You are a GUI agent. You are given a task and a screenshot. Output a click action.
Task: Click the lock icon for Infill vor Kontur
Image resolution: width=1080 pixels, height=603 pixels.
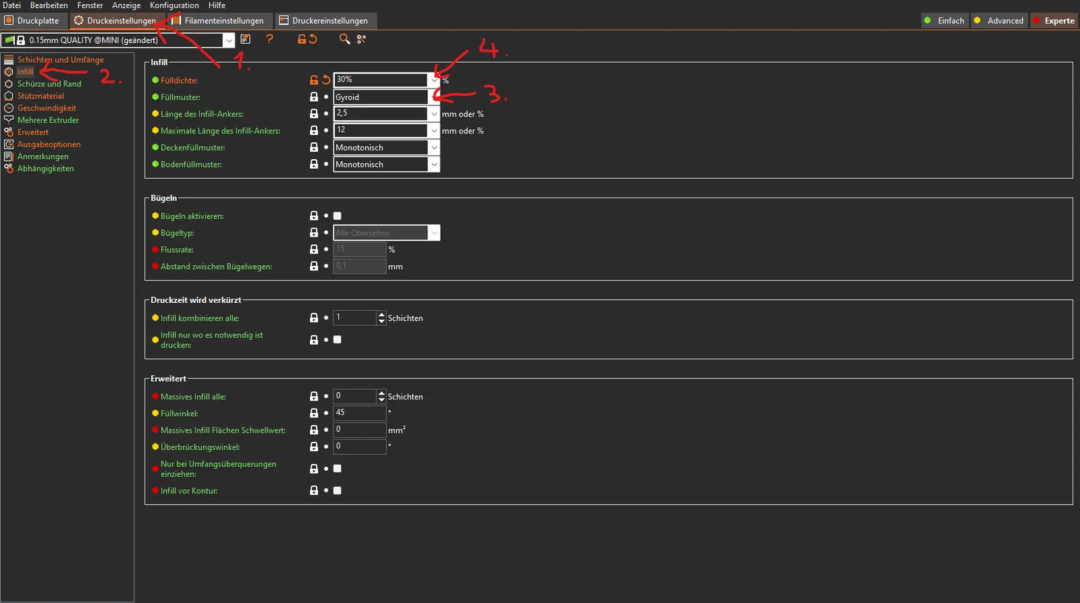tap(314, 490)
